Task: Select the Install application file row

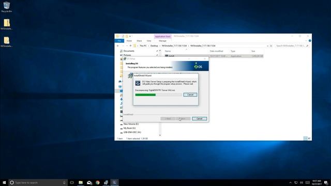Action: [214, 56]
